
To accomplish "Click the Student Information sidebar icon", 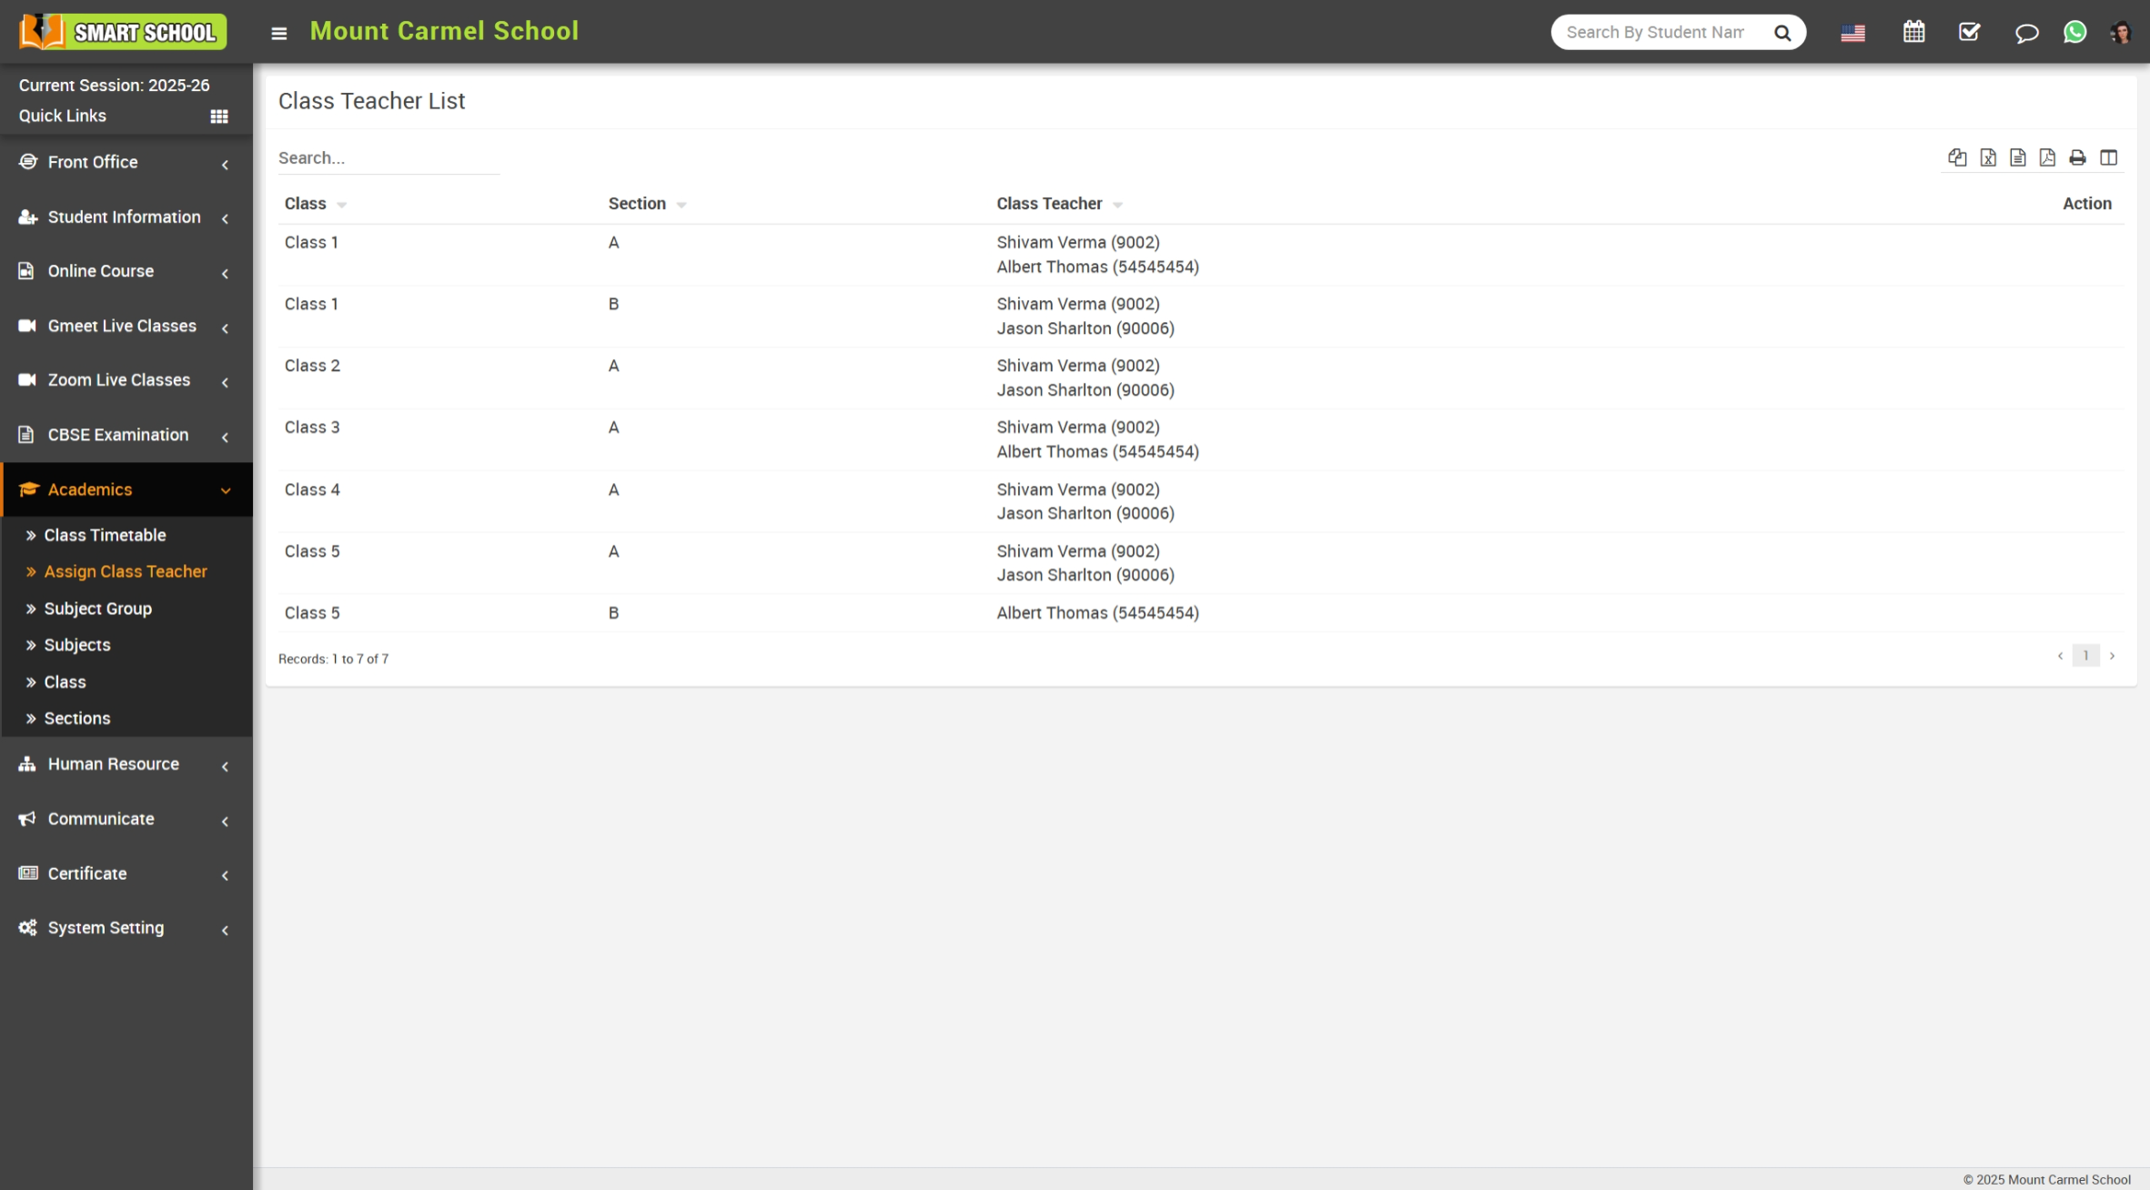I will tap(28, 217).
